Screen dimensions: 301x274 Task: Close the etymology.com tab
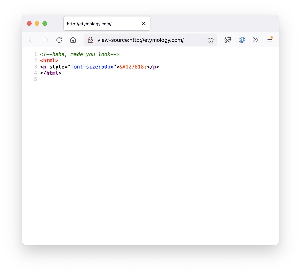pos(144,23)
